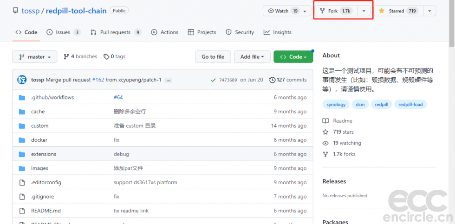455x224 pixels.
Task: View 1.7k forks link
Action: pos(344,154)
